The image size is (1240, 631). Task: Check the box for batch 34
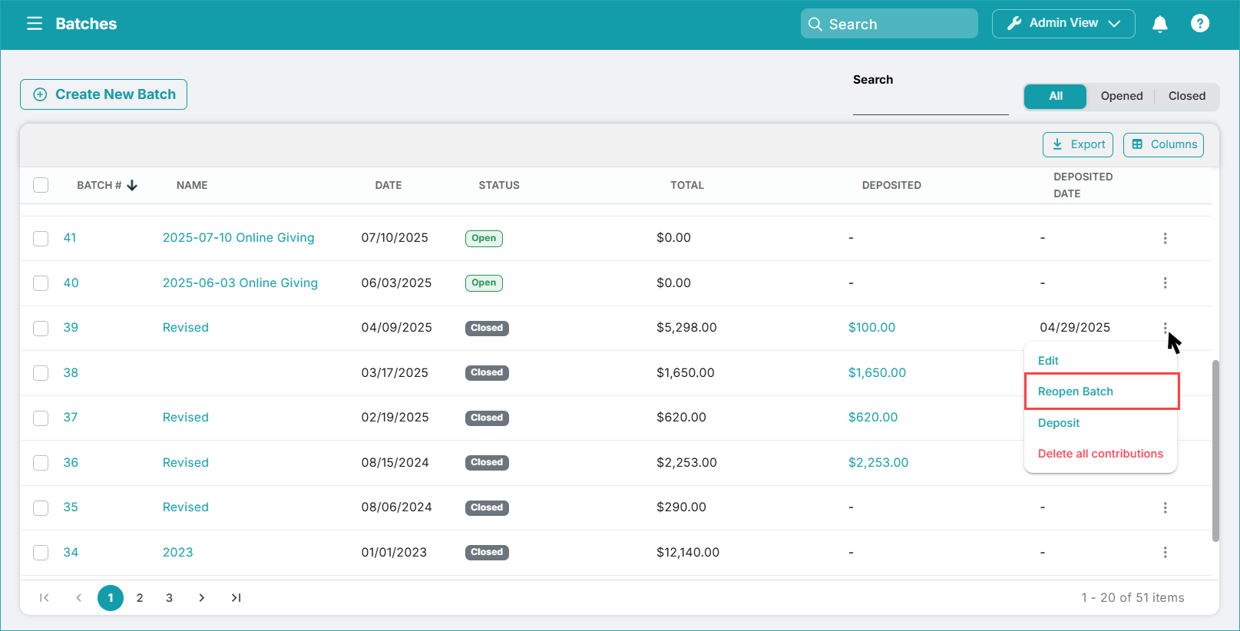coord(41,553)
